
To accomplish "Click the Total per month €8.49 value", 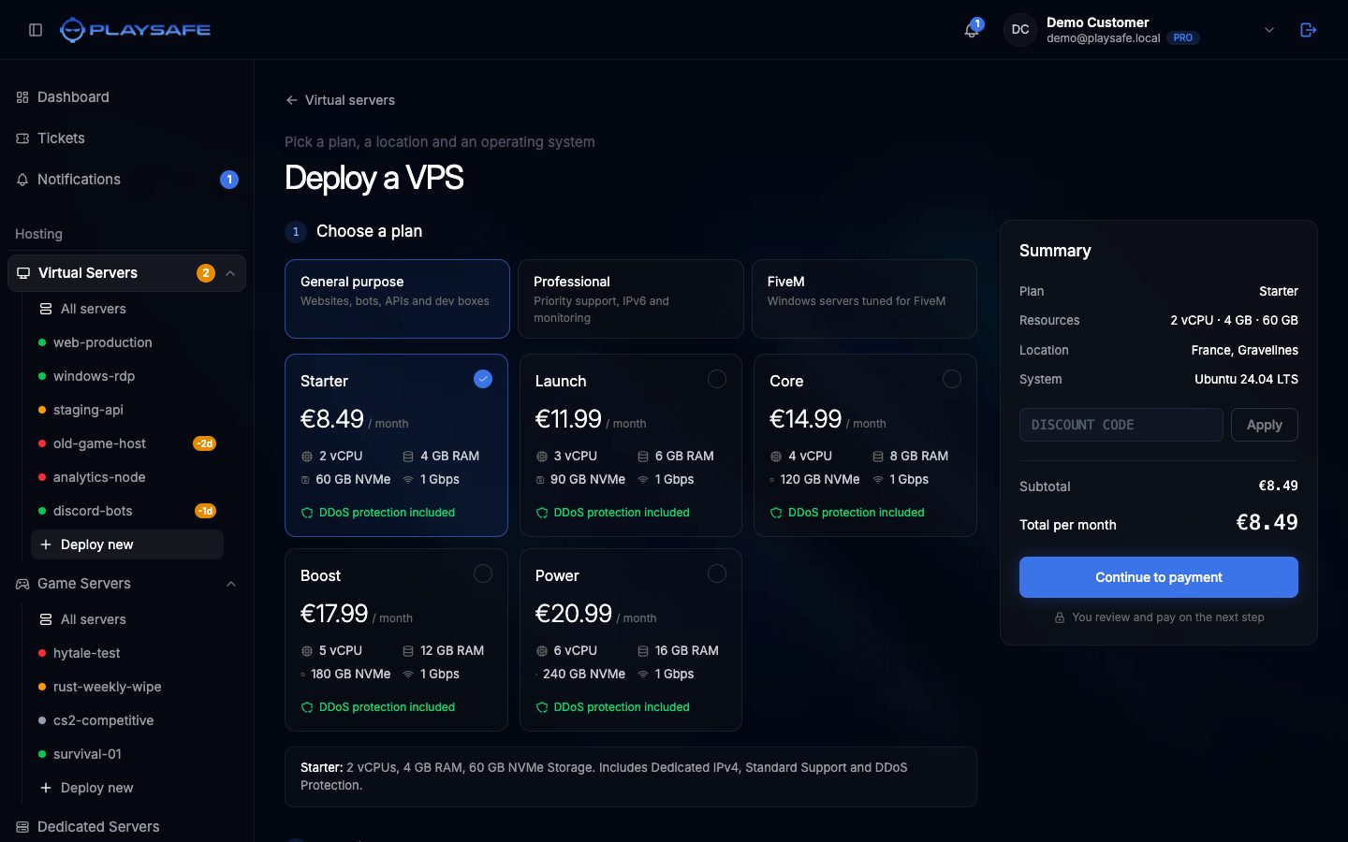I will point(1267,523).
